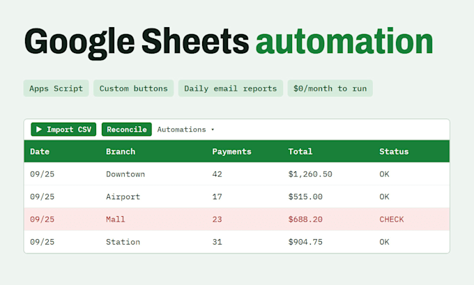The width and height of the screenshot is (474, 285).
Task: Click the Payments column header
Action: (x=232, y=151)
